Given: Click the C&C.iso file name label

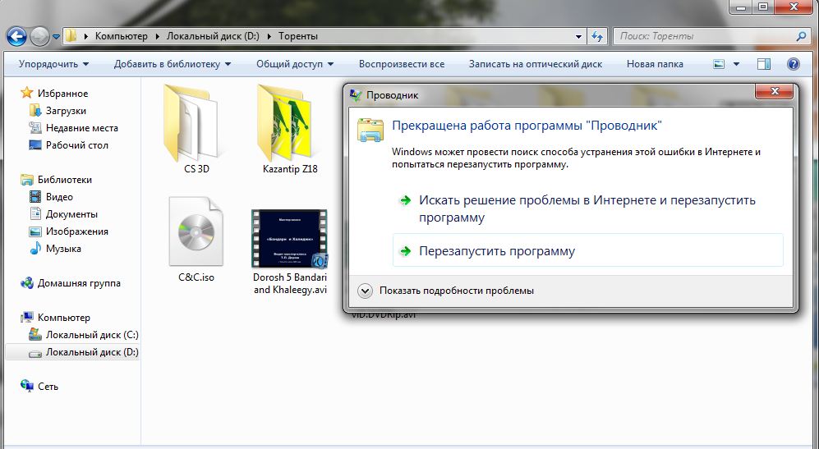Looking at the screenshot, I should point(196,277).
